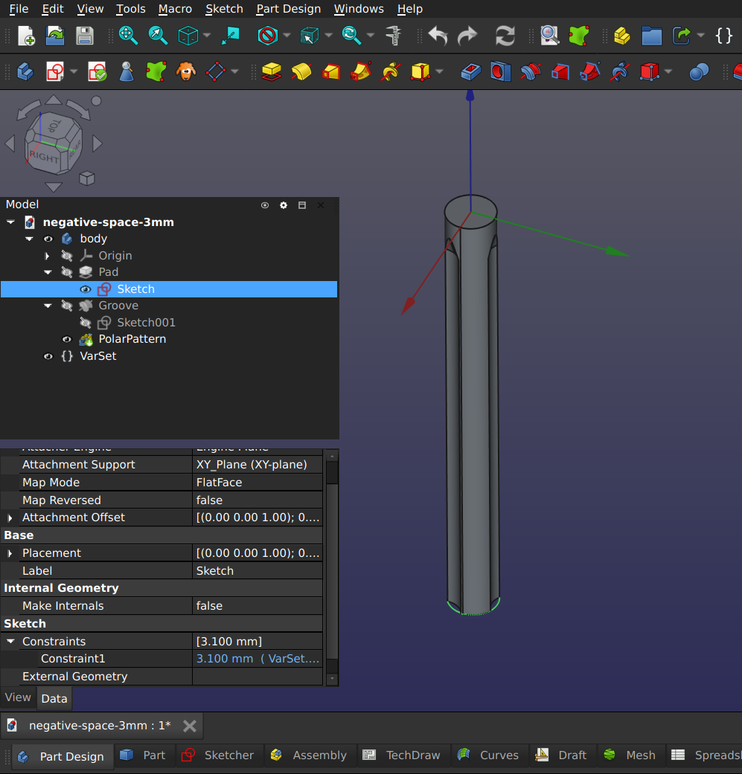
Task: Open the standard views dropdown arrow
Action: (207, 36)
